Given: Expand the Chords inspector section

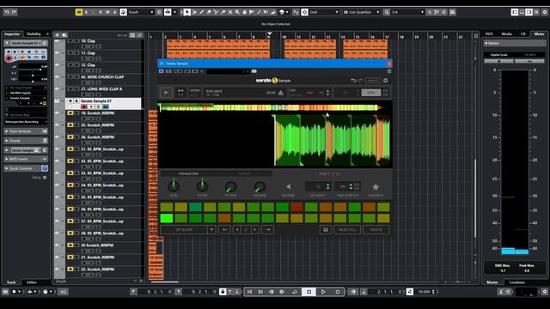Looking at the screenshot, I should pos(26,141).
